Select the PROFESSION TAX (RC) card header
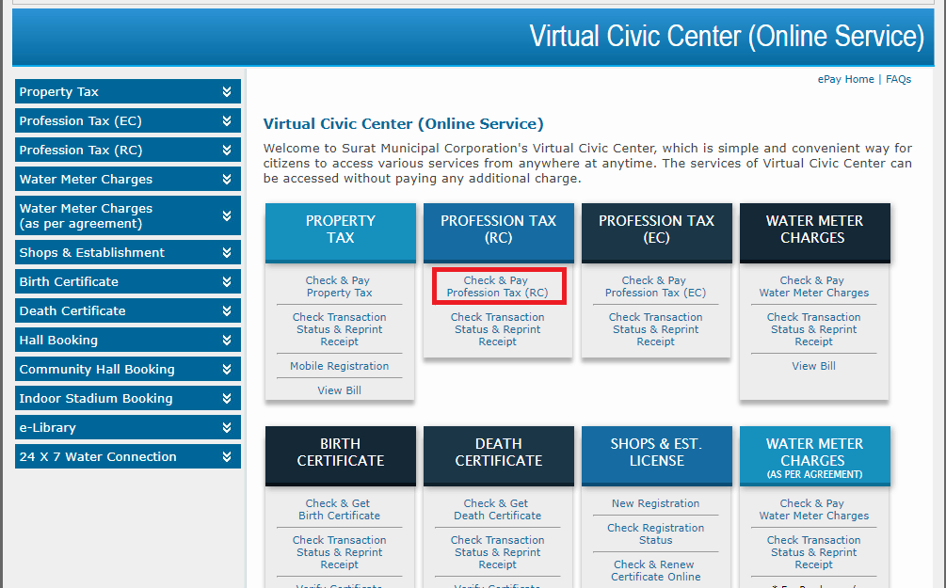This screenshot has width=946, height=588. pyautogui.click(x=498, y=232)
